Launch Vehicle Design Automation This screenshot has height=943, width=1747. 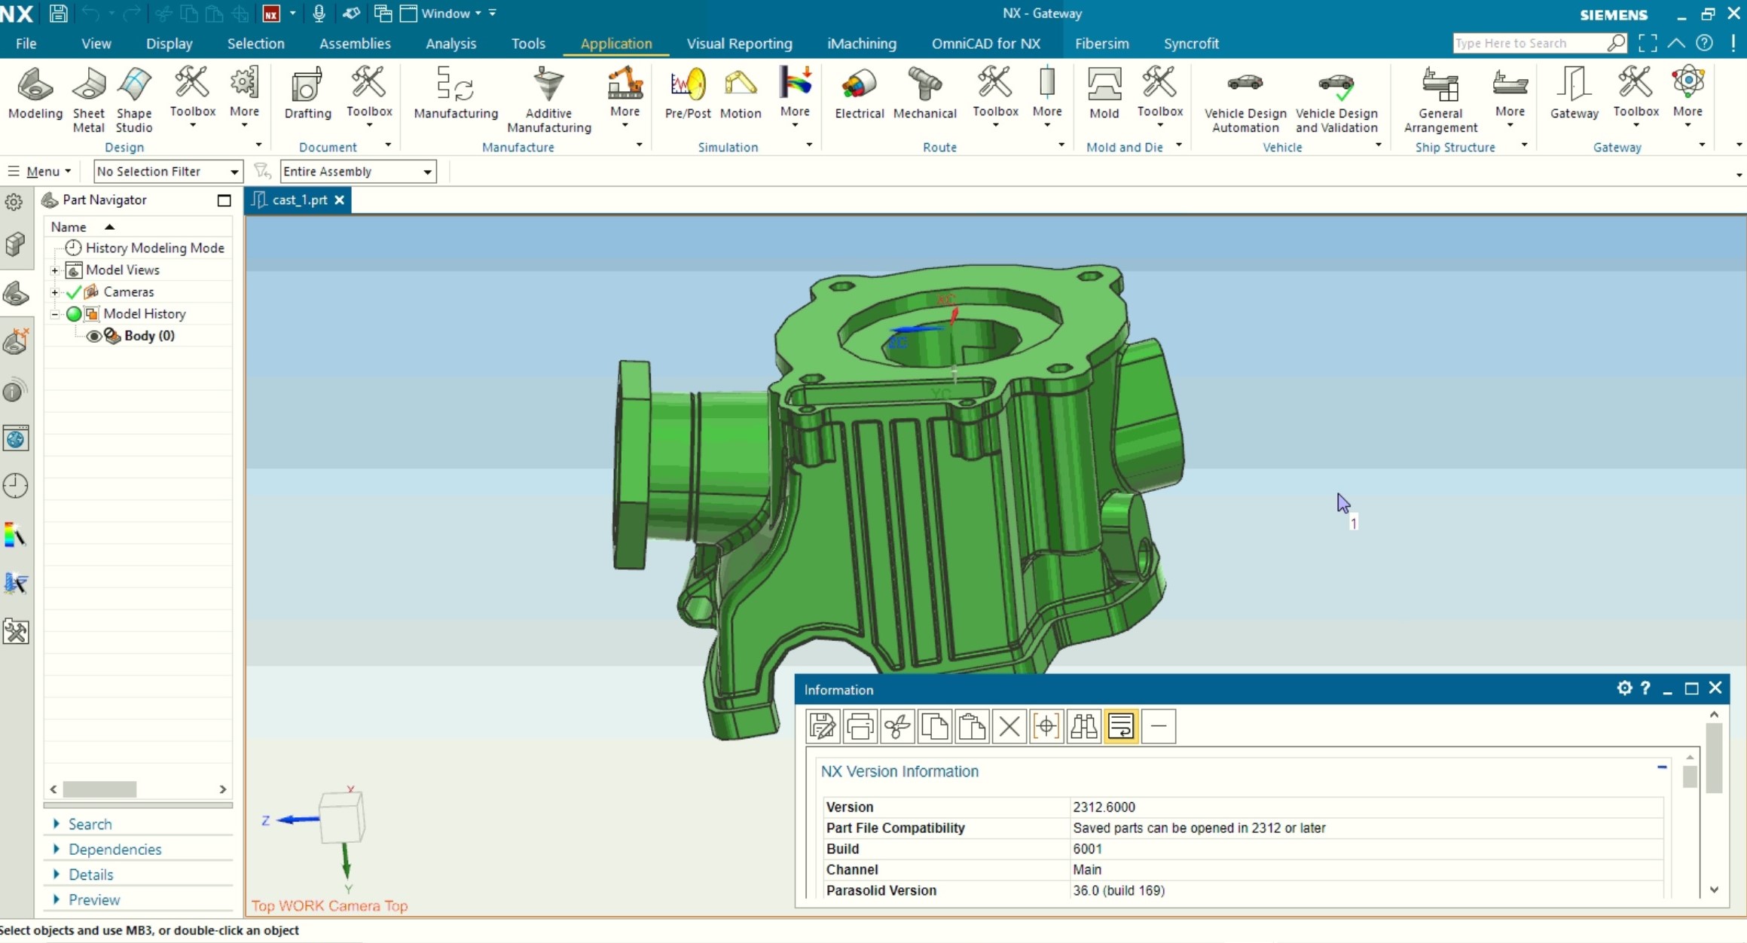(1245, 100)
